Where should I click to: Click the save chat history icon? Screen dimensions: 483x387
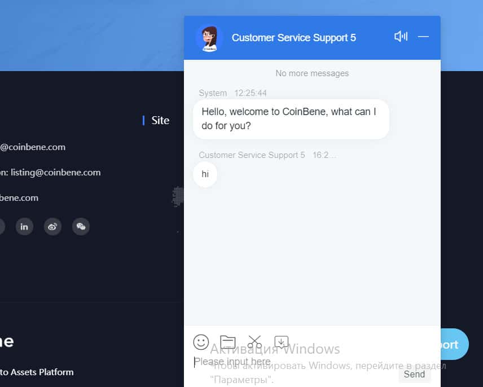(282, 342)
